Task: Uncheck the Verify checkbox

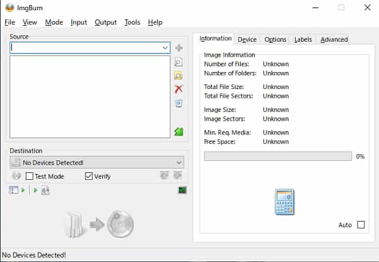Action: [x=89, y=176]
